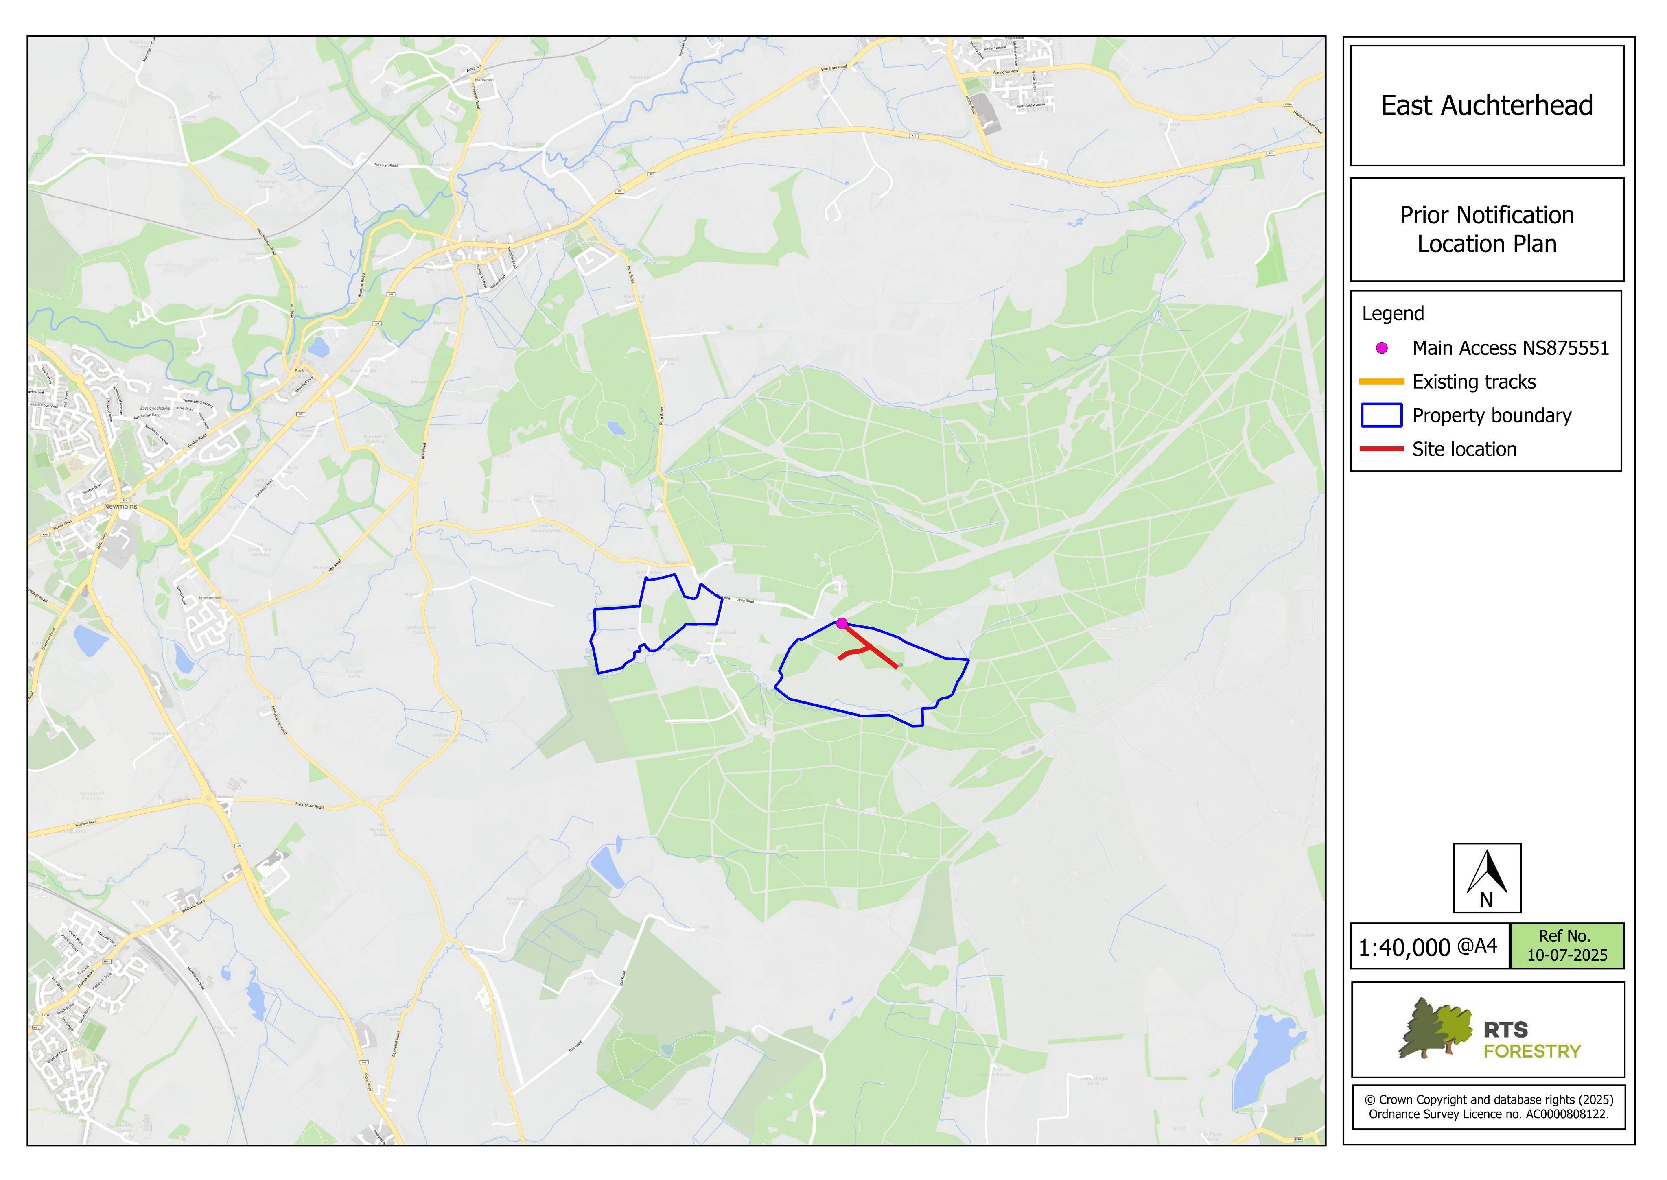The height and width of the screenshot is (1180, 1667).
Task: Click the 'Legend' heading
Action: coord(1392,314)
